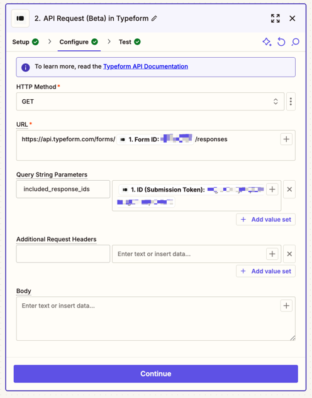312x398 pixels.
Task: Click the URL field label
Action: pyautogui.click(x=22, y=124)
